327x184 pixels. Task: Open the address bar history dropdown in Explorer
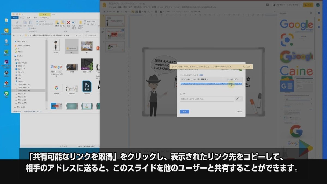point(76,35)
